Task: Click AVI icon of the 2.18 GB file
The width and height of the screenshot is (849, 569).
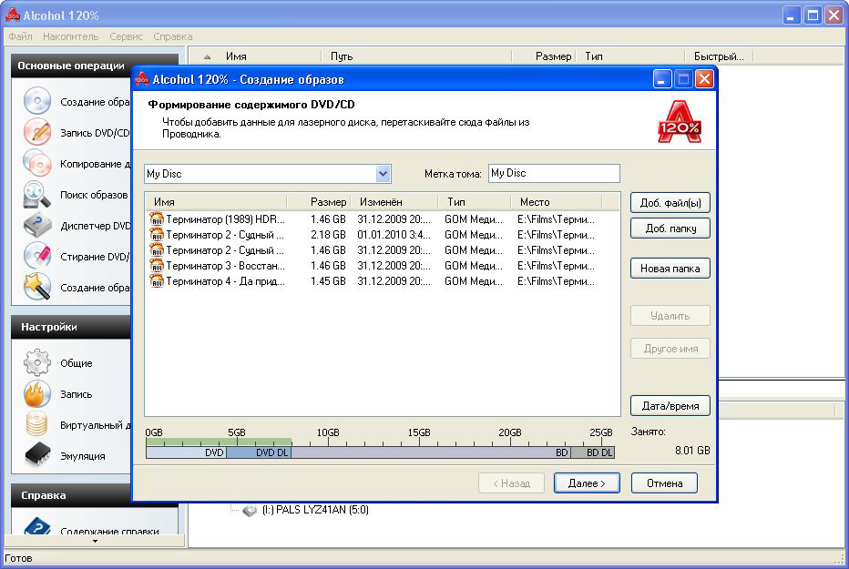Action: pyautogui.click(x=157, y=235)
